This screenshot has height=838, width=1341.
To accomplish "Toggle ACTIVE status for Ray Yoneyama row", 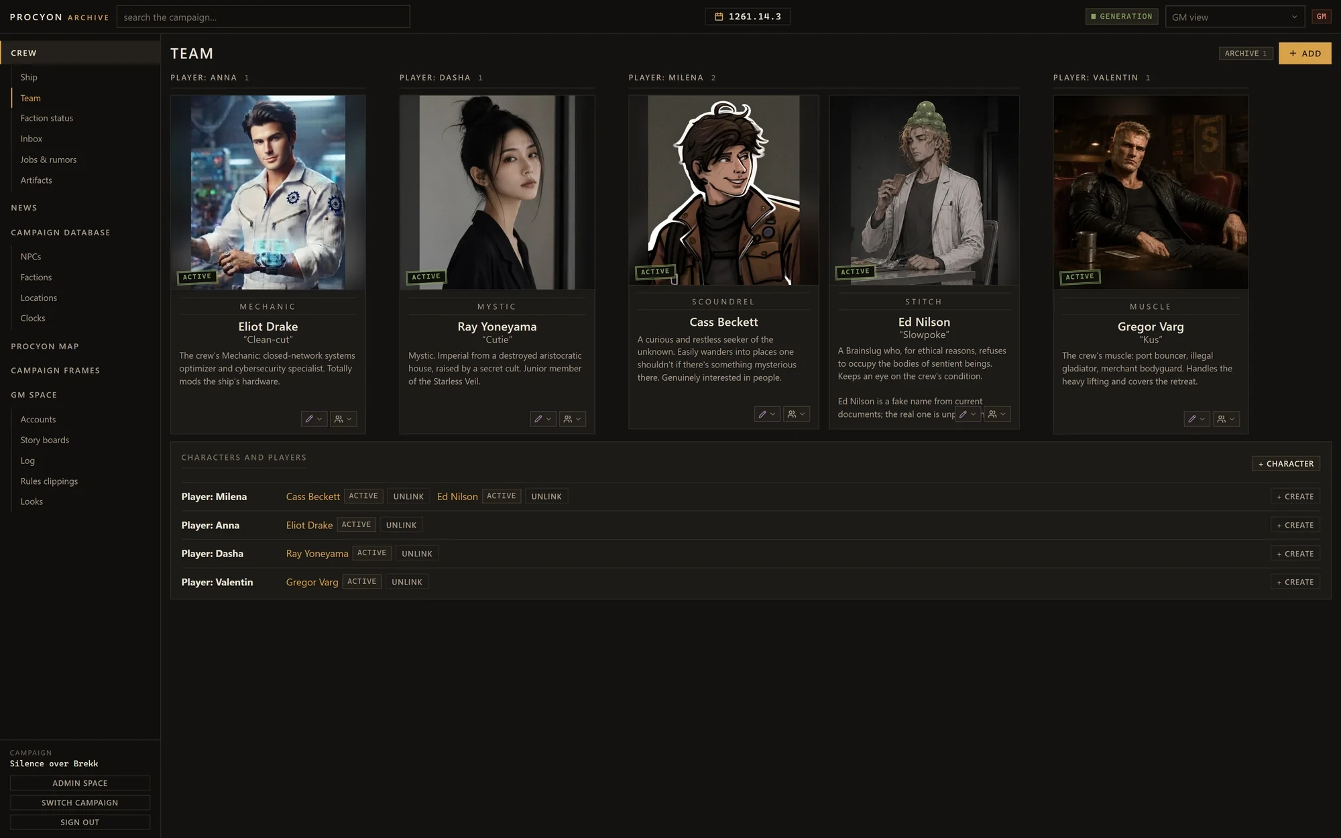I will (372, 553).
